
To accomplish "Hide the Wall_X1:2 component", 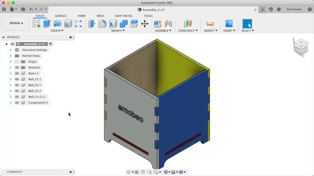I will [17, 91].
